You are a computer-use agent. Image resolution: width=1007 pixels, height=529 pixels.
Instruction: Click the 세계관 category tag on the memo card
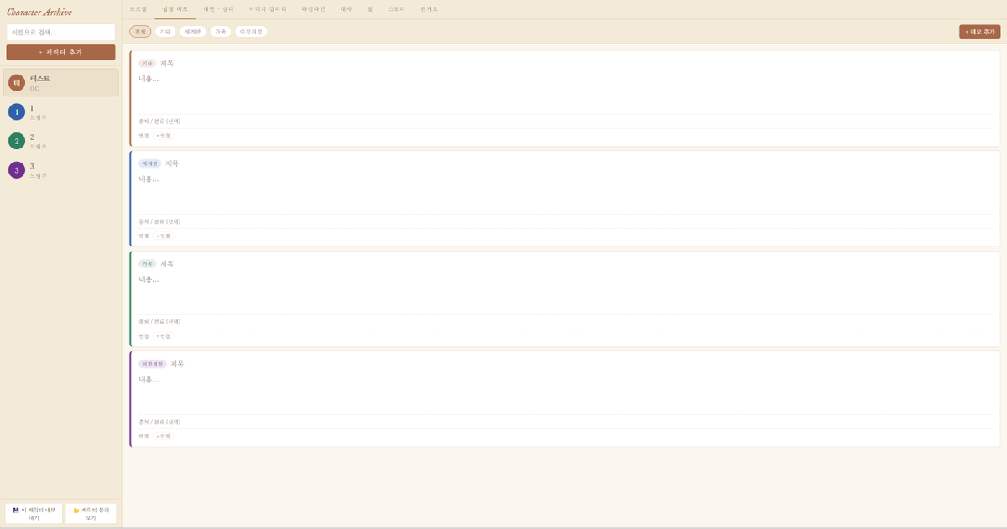[x=149, y=163]
